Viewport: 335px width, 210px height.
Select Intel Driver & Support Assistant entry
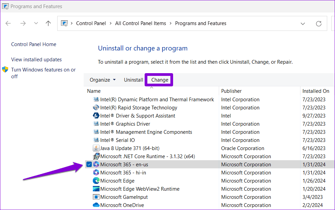[138, 116]
